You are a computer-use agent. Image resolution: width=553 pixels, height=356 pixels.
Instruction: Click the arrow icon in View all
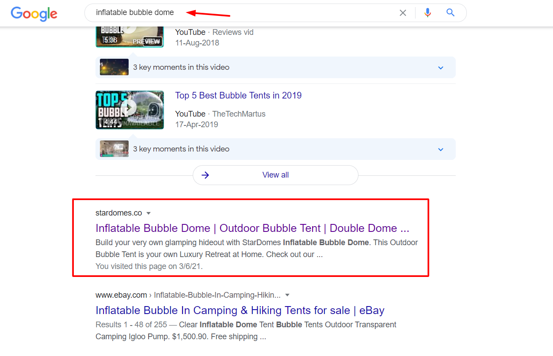click(x=205, y=175)
